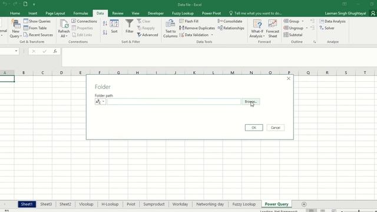Open the Name Box dropdown arrow
The image size is (377, 212).
tap(16, 51)
